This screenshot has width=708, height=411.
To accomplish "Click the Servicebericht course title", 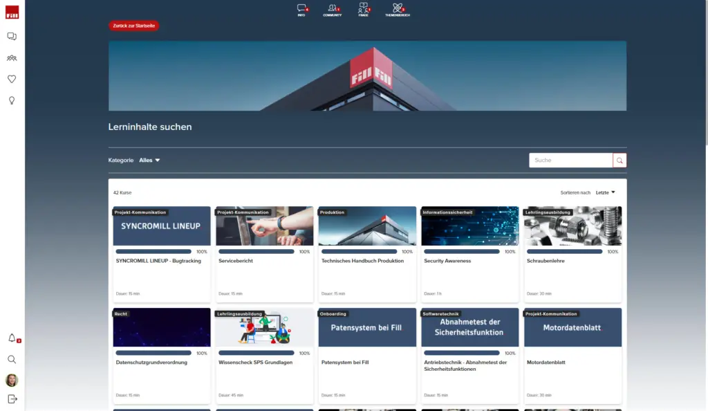I will pyautogui.click(x=236, y=261).
